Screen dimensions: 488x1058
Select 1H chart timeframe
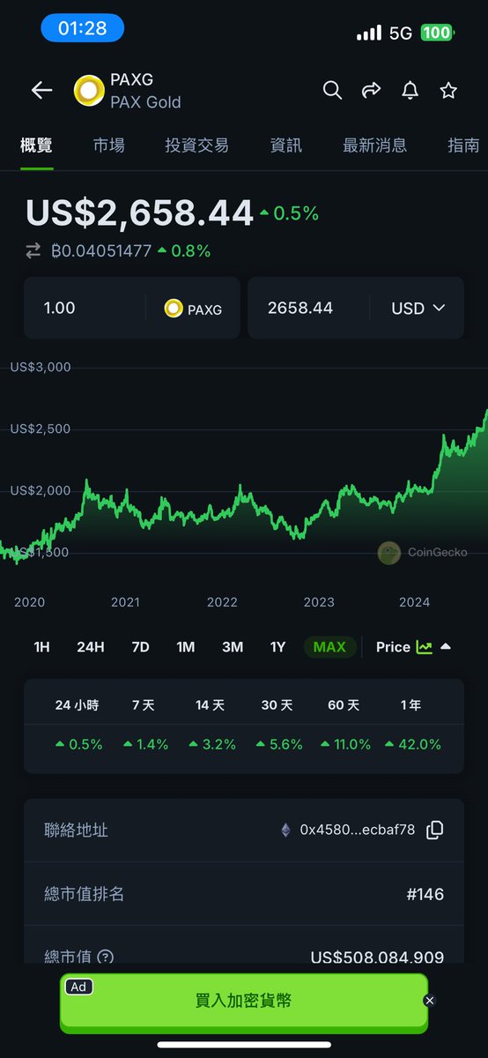[41, 647]
